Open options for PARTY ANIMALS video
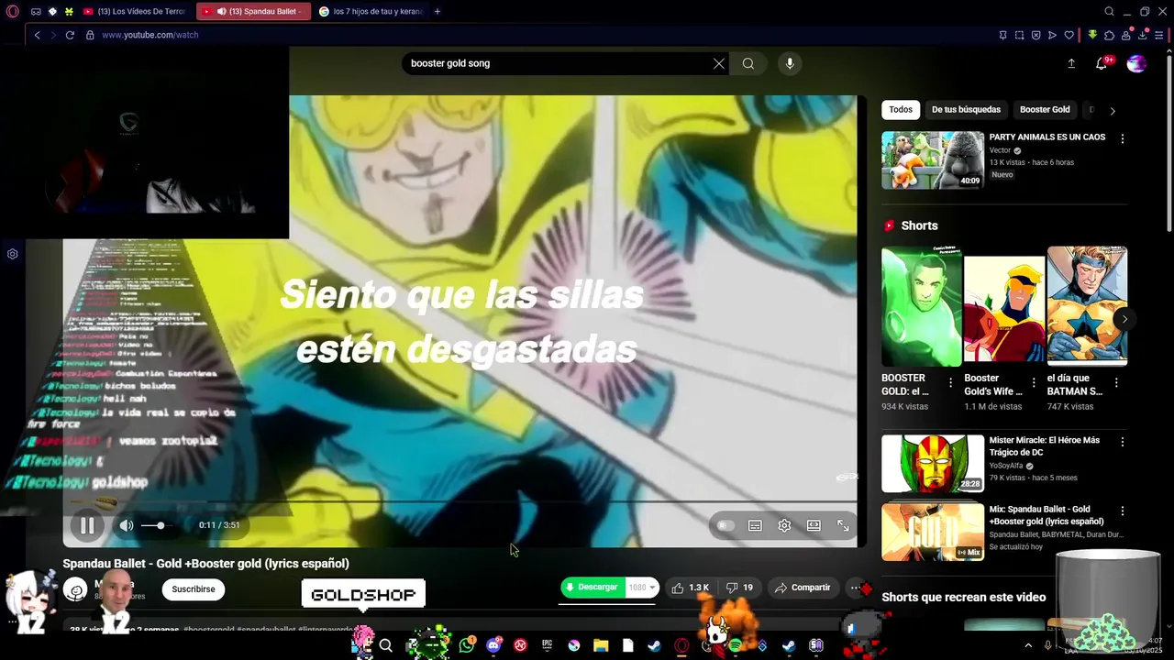The height and width of the screenshot is (660, 1174). pyautogui.click(x=1122, y=138)
